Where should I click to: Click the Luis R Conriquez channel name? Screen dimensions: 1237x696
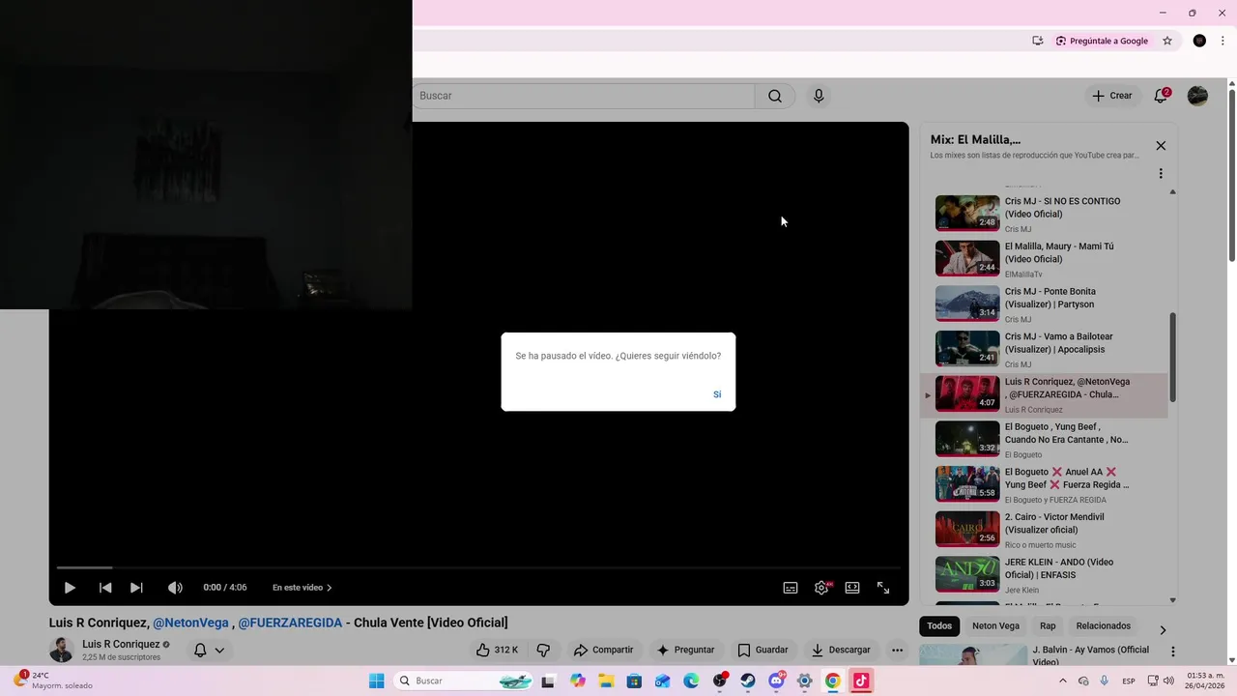point(121,644)
